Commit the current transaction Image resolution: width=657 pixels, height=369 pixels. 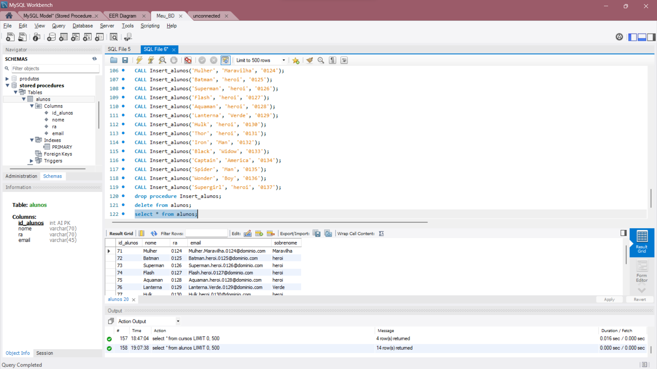tap(202, 60)
